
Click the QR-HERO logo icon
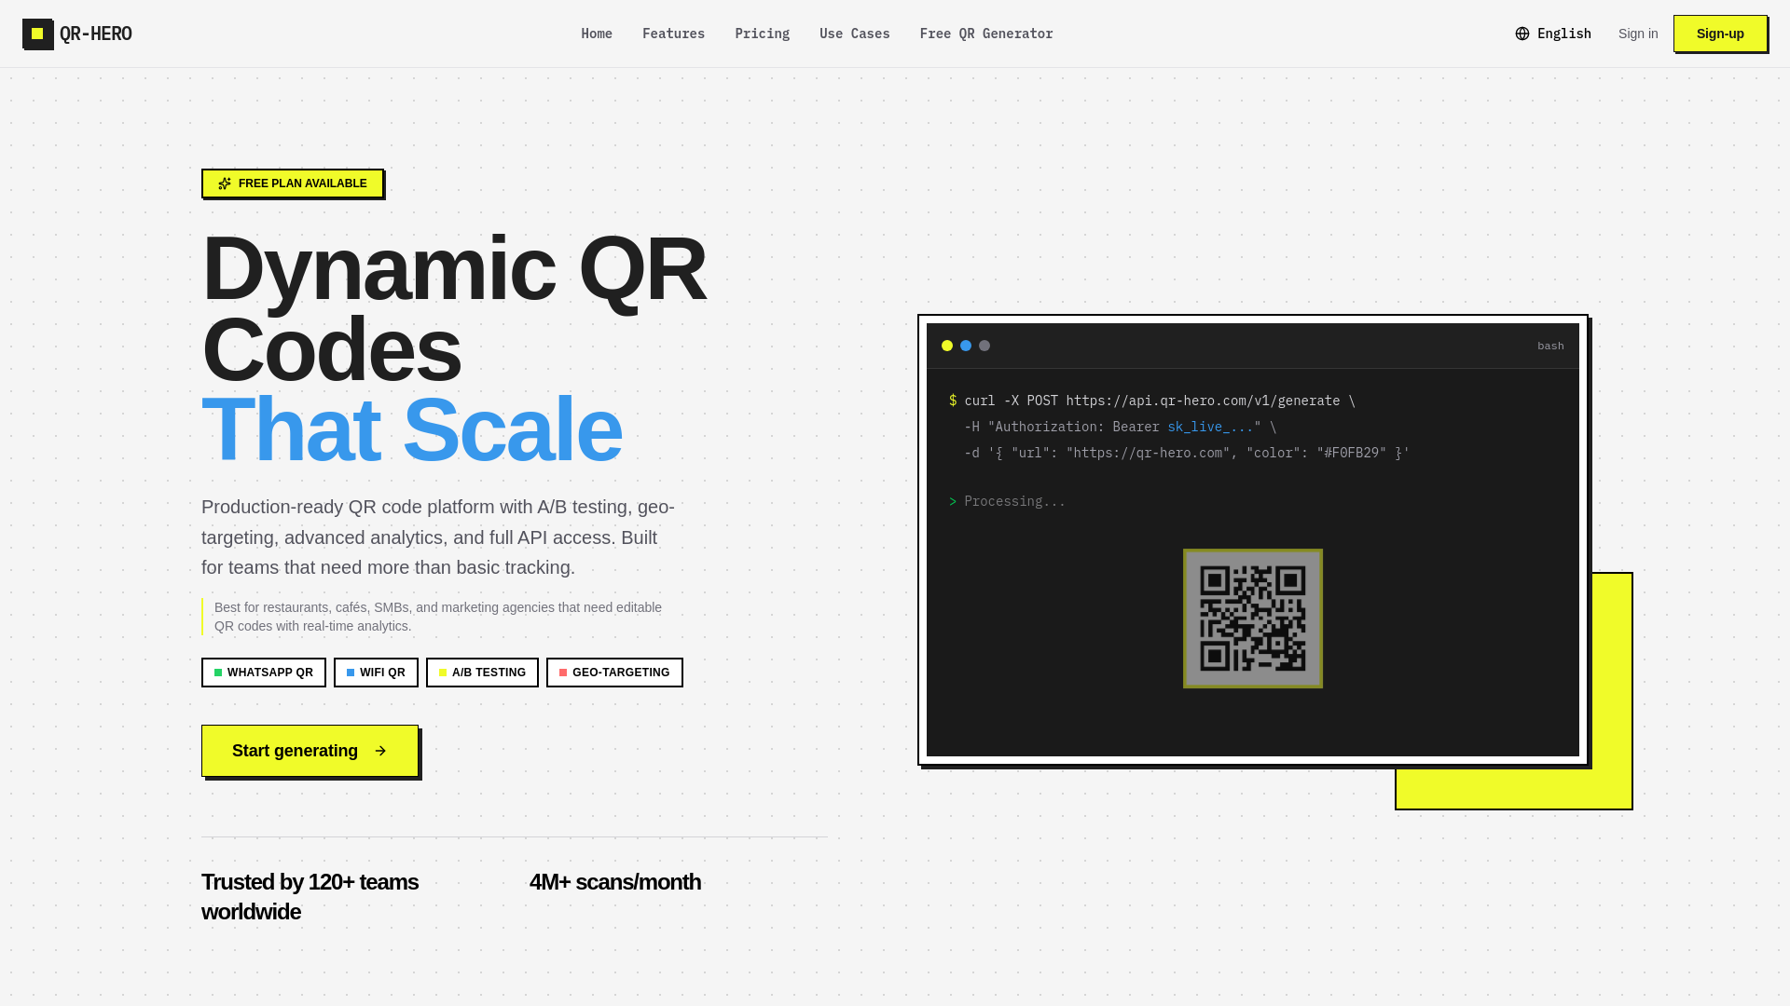(38, 34)
